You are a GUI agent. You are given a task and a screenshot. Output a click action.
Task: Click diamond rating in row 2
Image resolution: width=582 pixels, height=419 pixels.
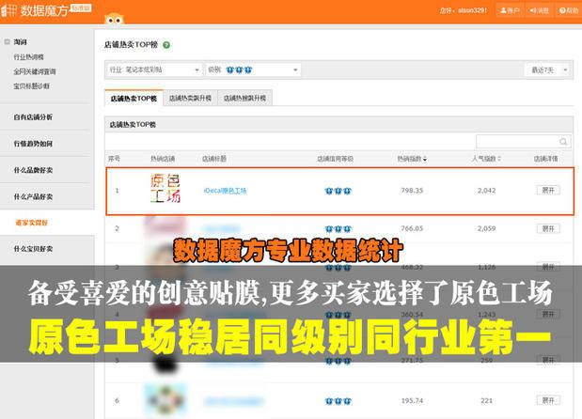click(338, 229)
